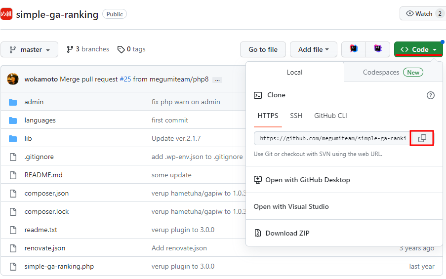This screenshot has width=446, height=279.
Task: Click the Watch count badge 2
Action: [440, 14]
